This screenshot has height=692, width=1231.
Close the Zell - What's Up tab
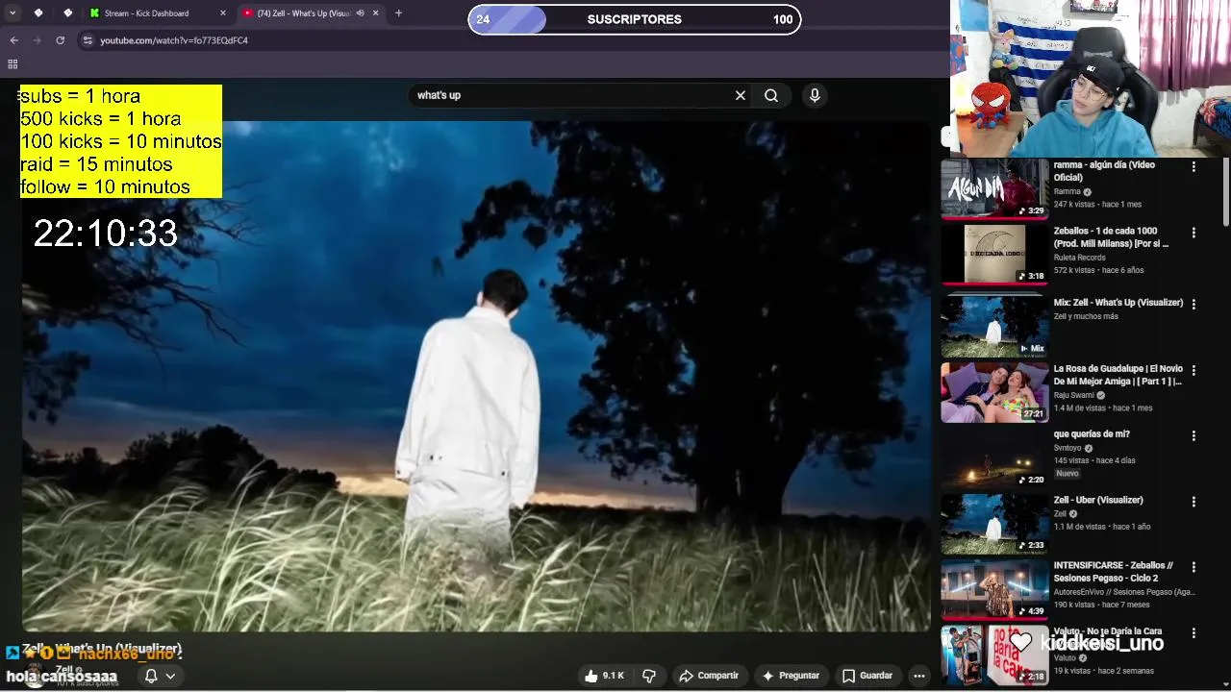(376, 13)
